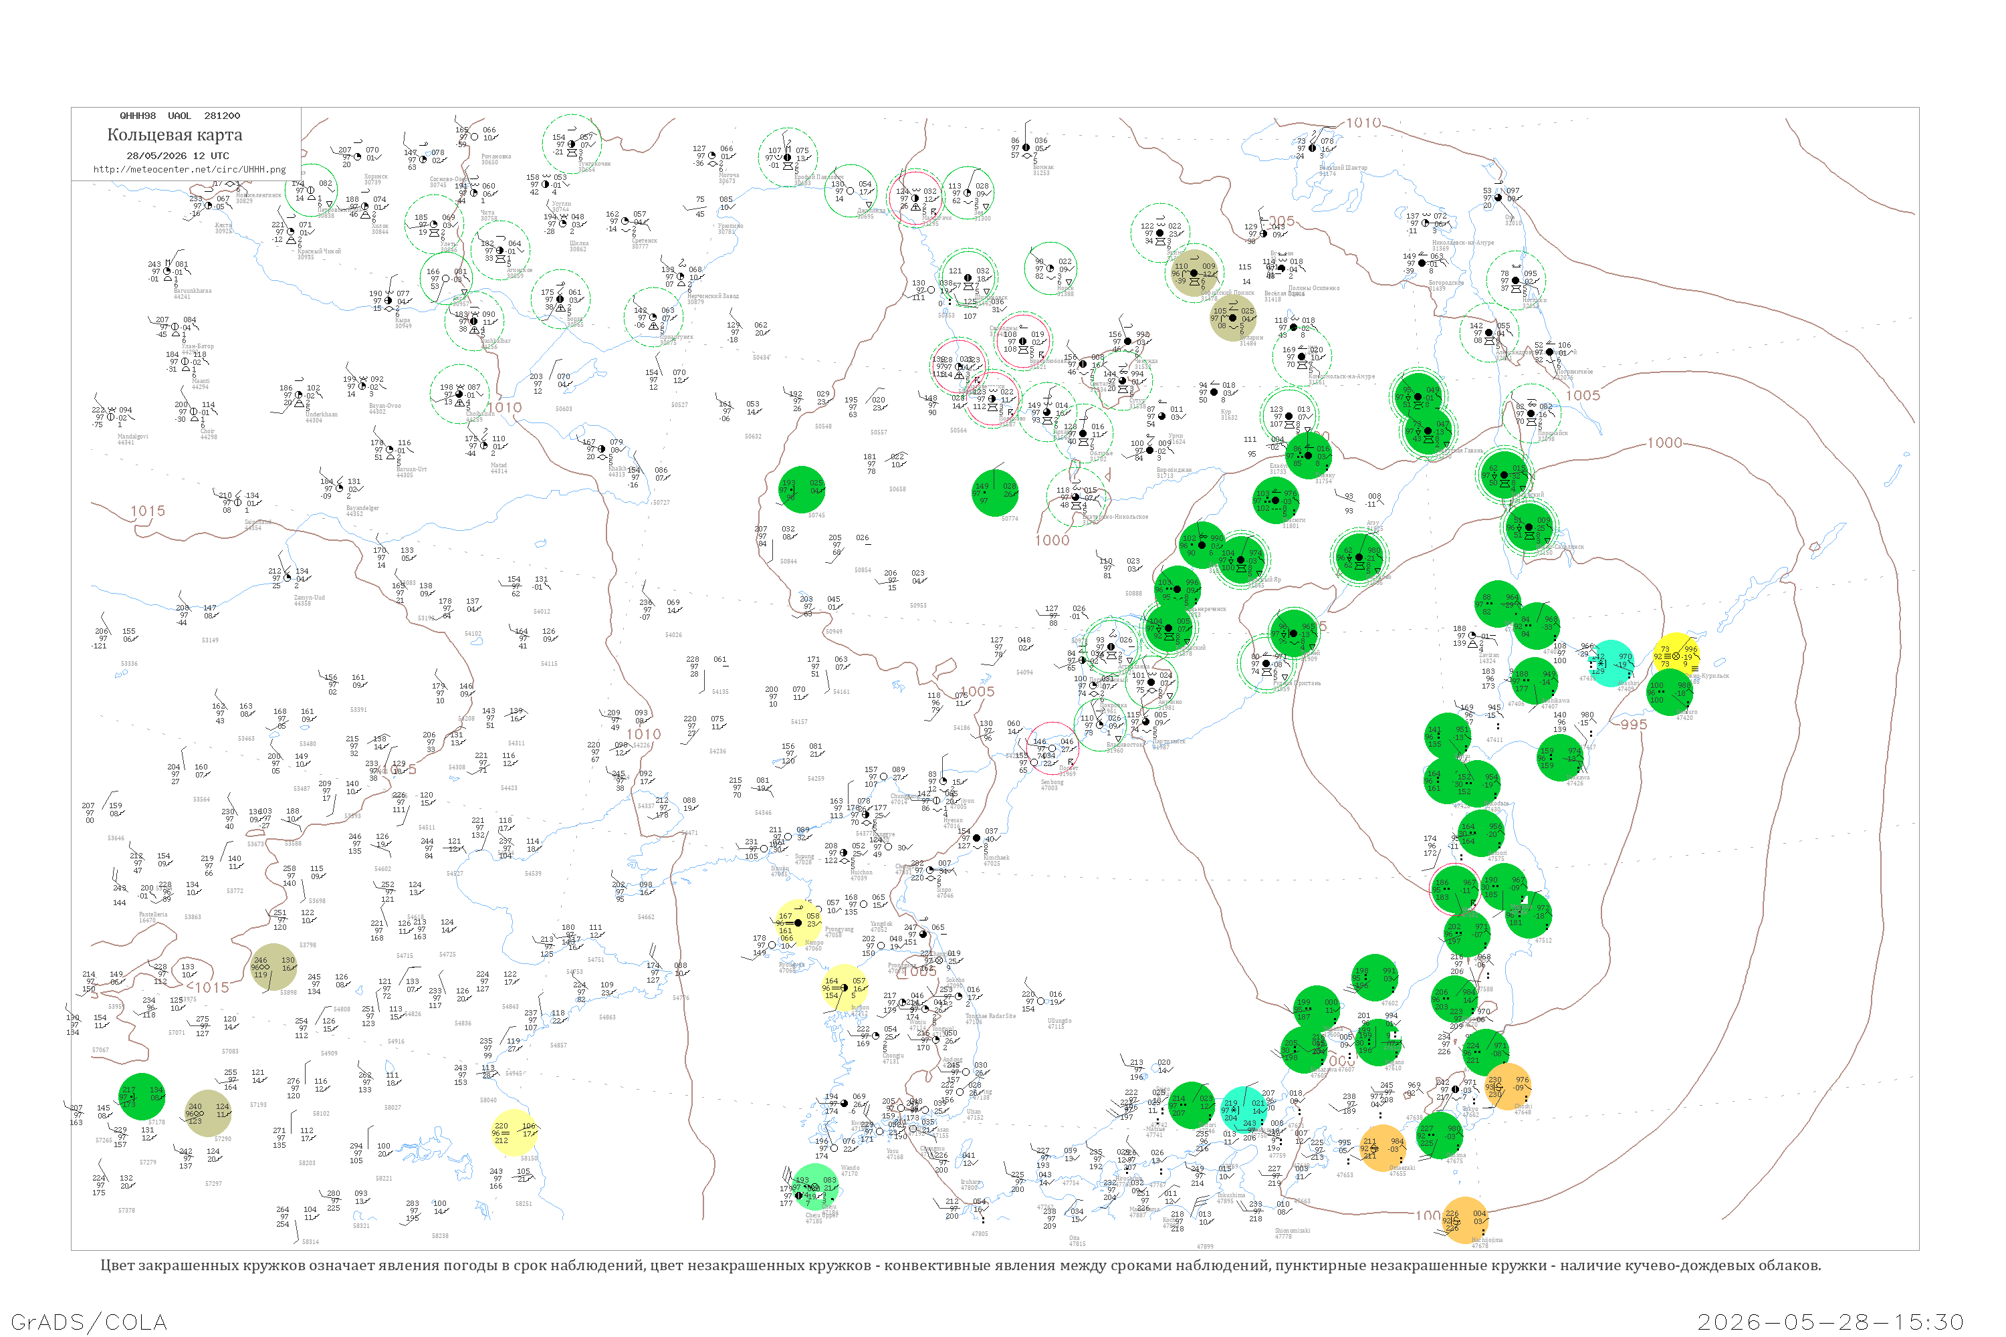
Task: Click the station label "Красный Чикой 30935"
Action: point(319,254)
